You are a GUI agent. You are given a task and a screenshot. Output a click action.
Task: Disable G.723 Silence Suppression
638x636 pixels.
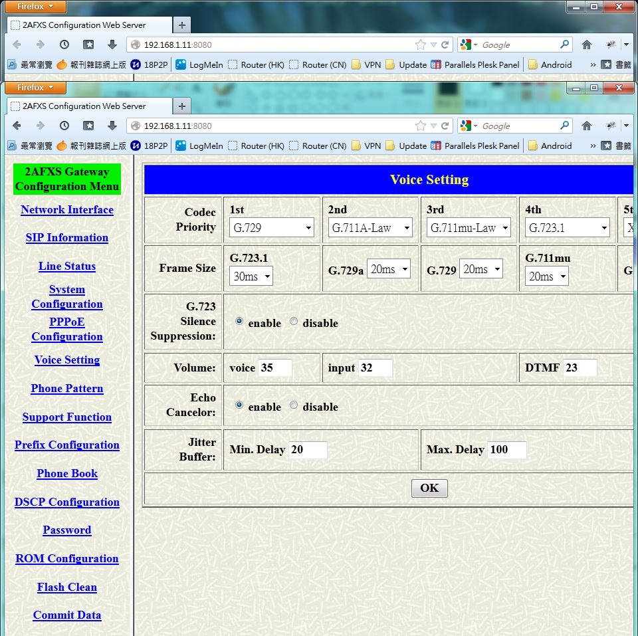pos(294,322)
